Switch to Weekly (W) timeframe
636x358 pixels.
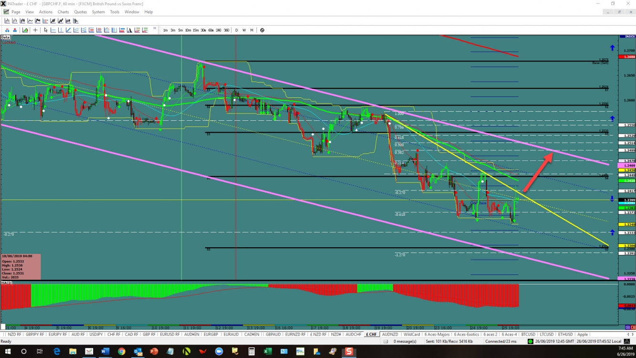click(x=244, y=30)
